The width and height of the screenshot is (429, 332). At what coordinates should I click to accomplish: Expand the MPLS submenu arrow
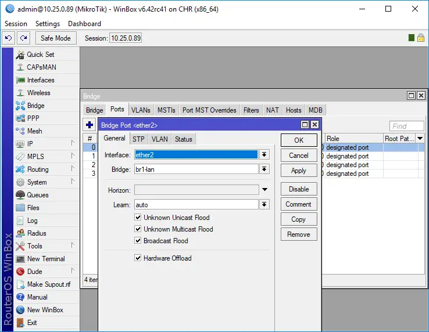(x=73, y=156)
